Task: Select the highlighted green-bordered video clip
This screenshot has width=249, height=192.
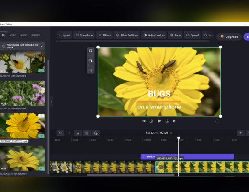Action: pyautogui.click(x=202, y=167)
